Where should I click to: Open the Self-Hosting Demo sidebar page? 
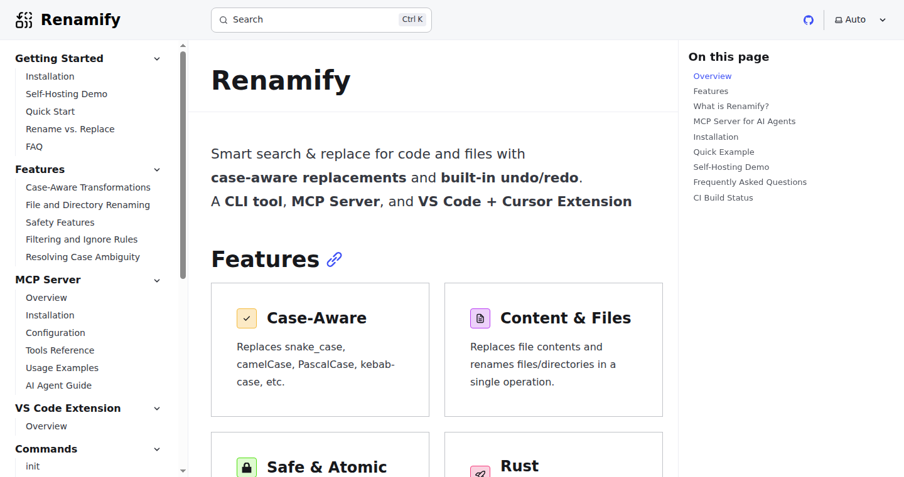(67, 94)
